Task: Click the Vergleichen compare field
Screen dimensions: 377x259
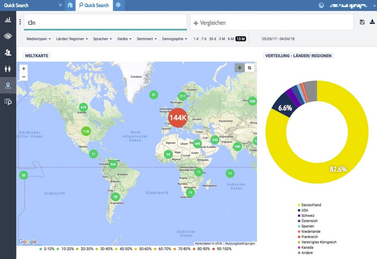Action: point(272,22)
